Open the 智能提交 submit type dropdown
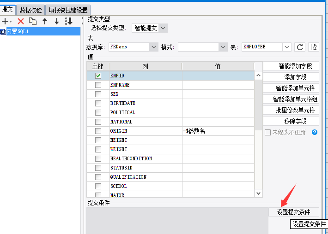The image size is (328, 234). point(163,28)
